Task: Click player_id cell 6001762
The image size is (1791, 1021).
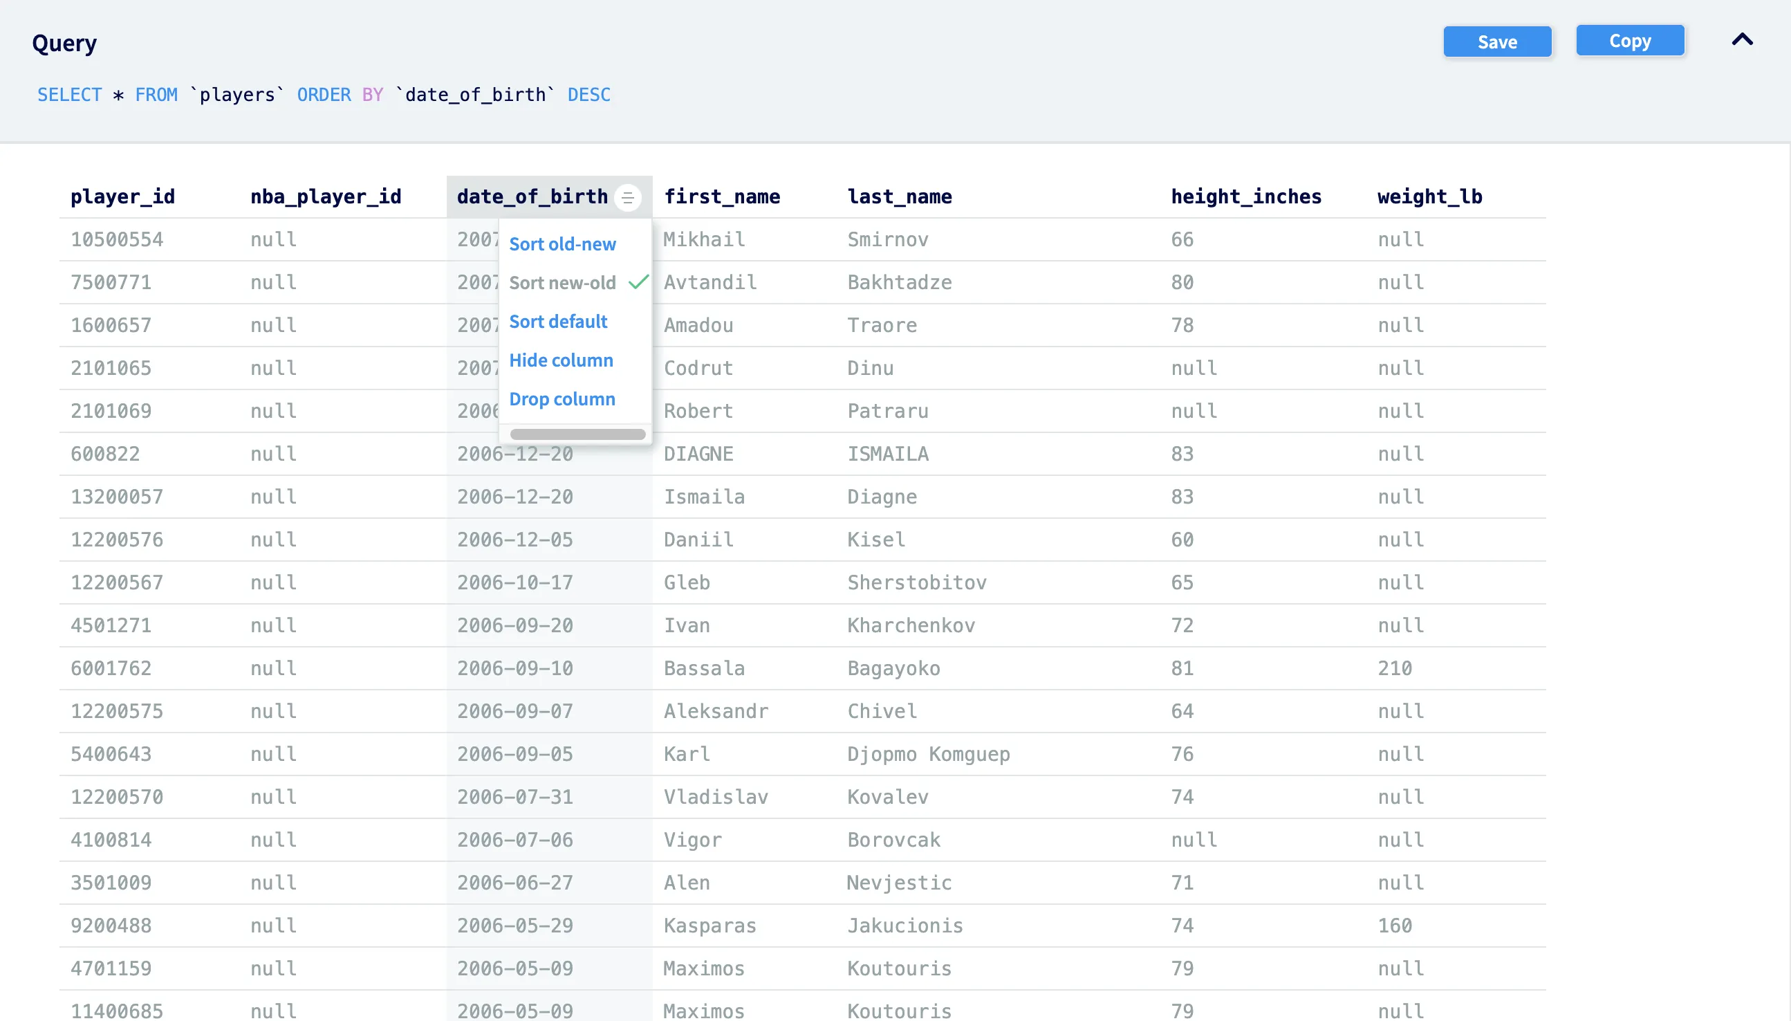Action: pos(111,668)
